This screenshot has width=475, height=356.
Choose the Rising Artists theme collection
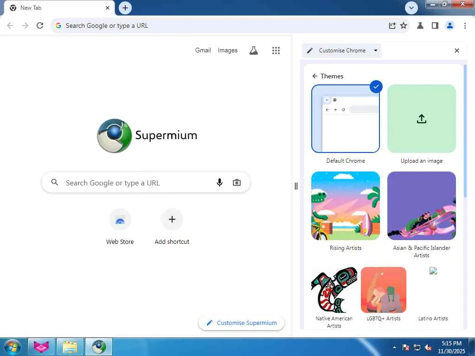(x=345, y=206)
